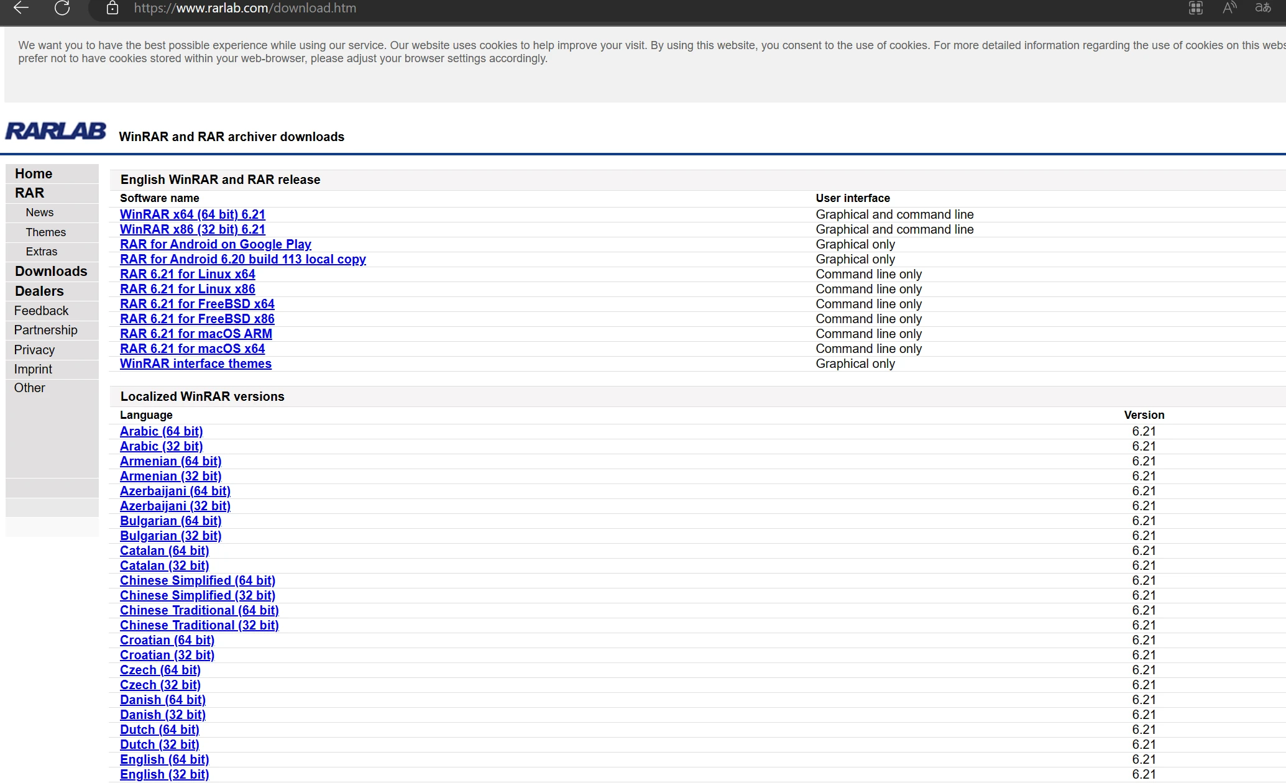Download RAR 6.21 for Linux x64
The image size is (1286, 783).
(188, 274)
